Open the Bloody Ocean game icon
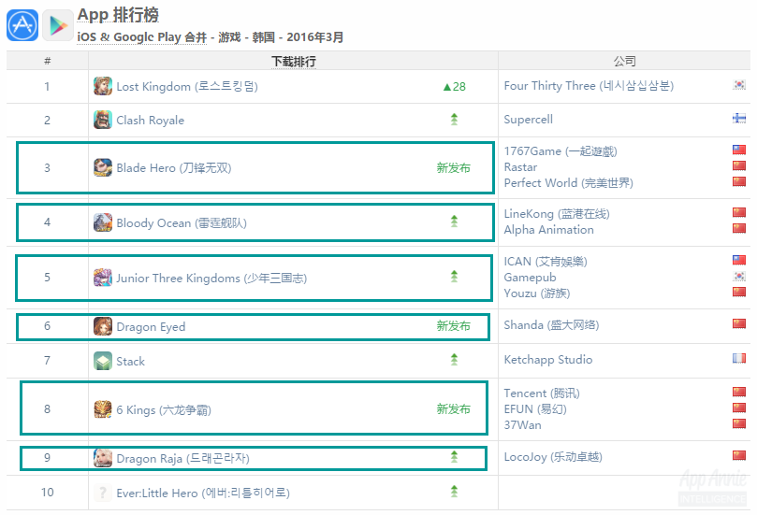Image resolution: width=757 pixels, height=515 pixels. pos(103,222)
